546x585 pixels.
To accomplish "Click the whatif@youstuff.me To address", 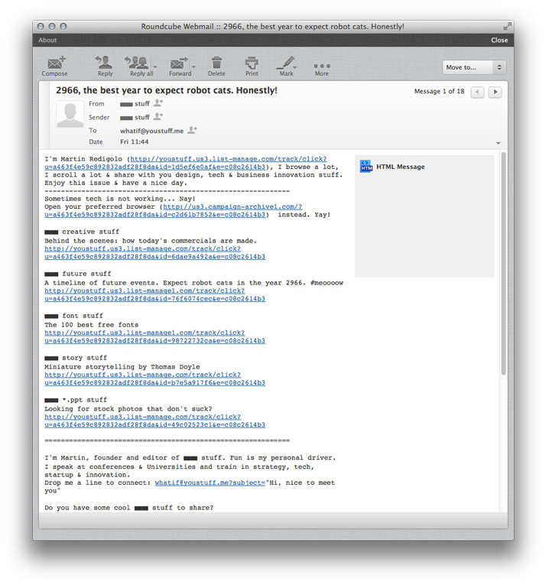I will tap(152, 131).
